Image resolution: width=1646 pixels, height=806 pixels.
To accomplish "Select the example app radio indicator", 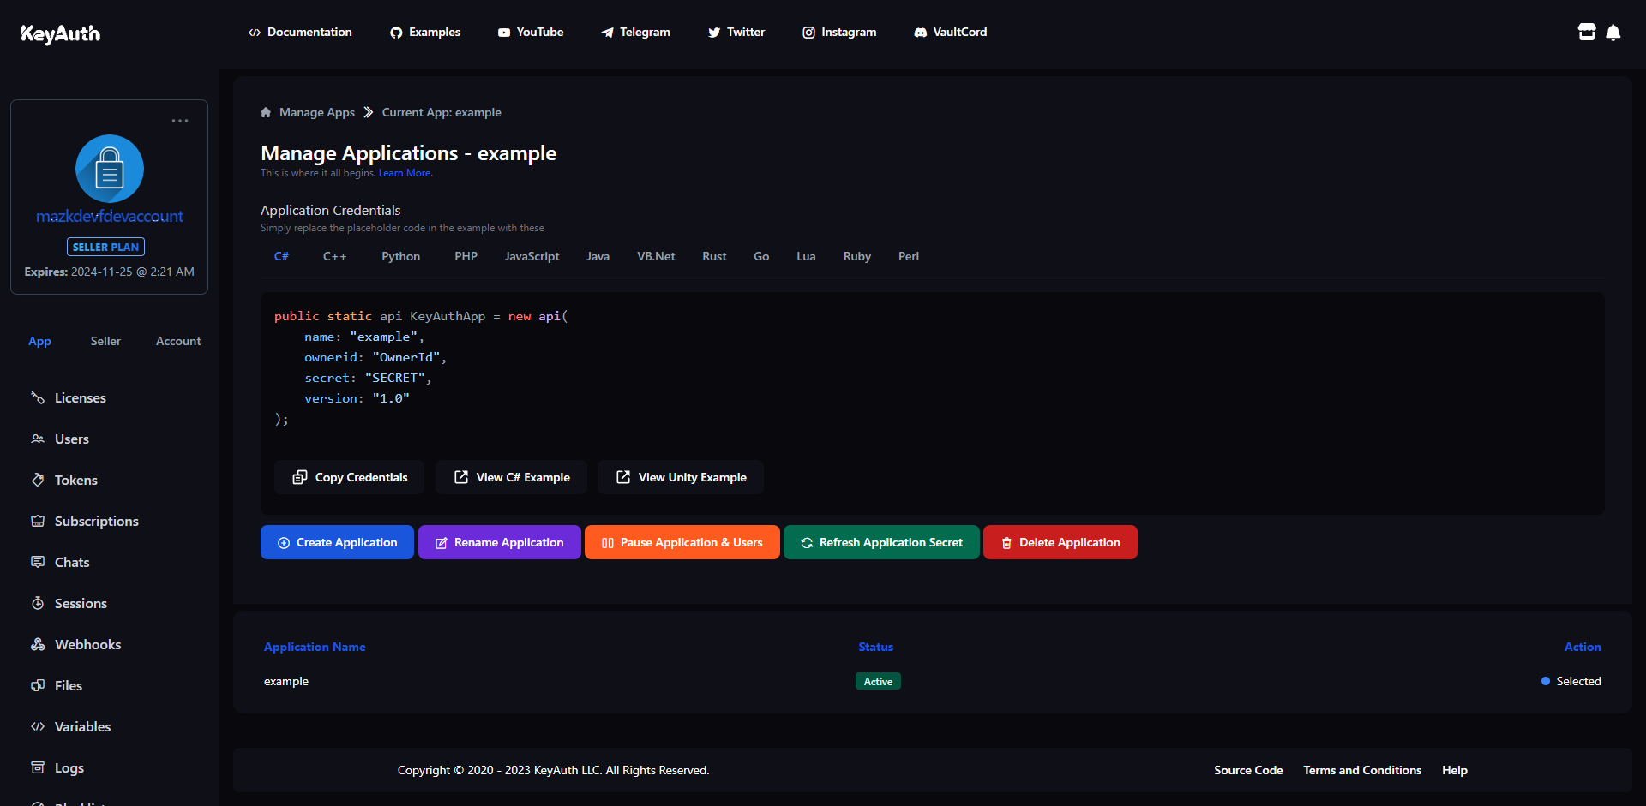I will pyautogui.click(x=1545, y=682).
